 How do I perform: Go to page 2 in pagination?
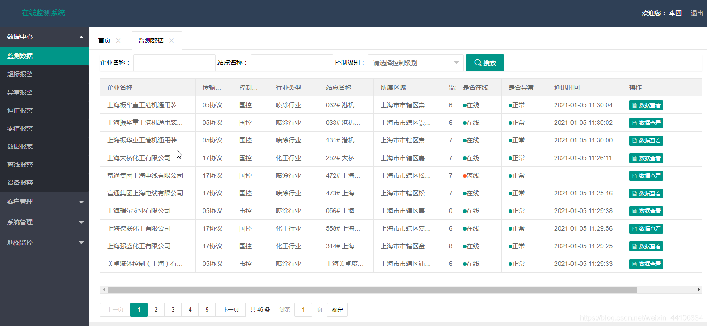pos(156,310)
